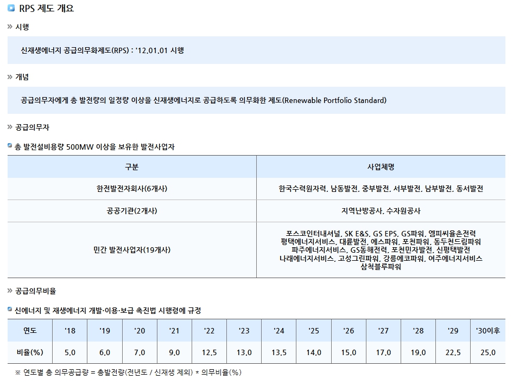Click the blue square icon beside RPS 제도 개요

click(x=11, y=8)
